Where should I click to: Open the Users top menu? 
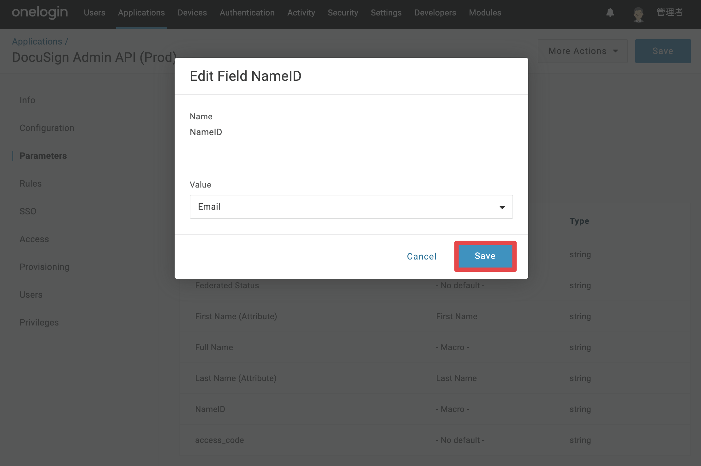[x=94, y=13]
